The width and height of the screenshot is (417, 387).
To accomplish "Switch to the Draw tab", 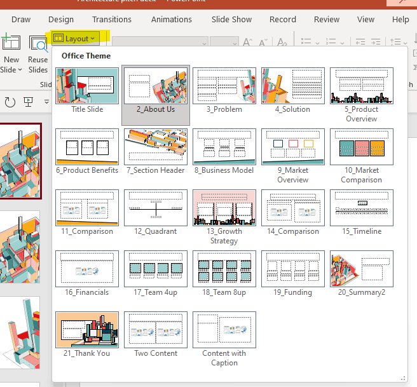I will point(21,20).
